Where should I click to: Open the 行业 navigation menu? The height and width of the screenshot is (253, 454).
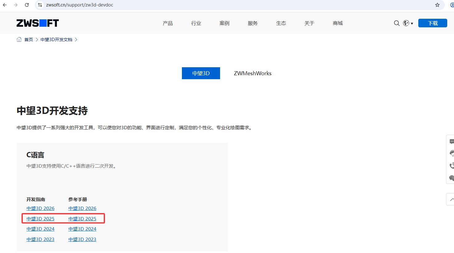(x=196, y=23)
